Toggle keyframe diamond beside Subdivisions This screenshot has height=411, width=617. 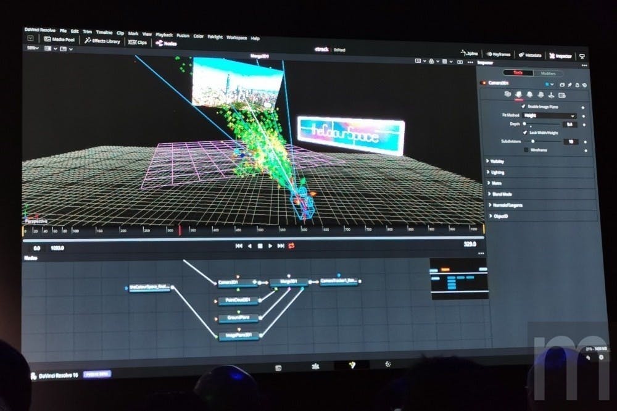coord(586,142)
